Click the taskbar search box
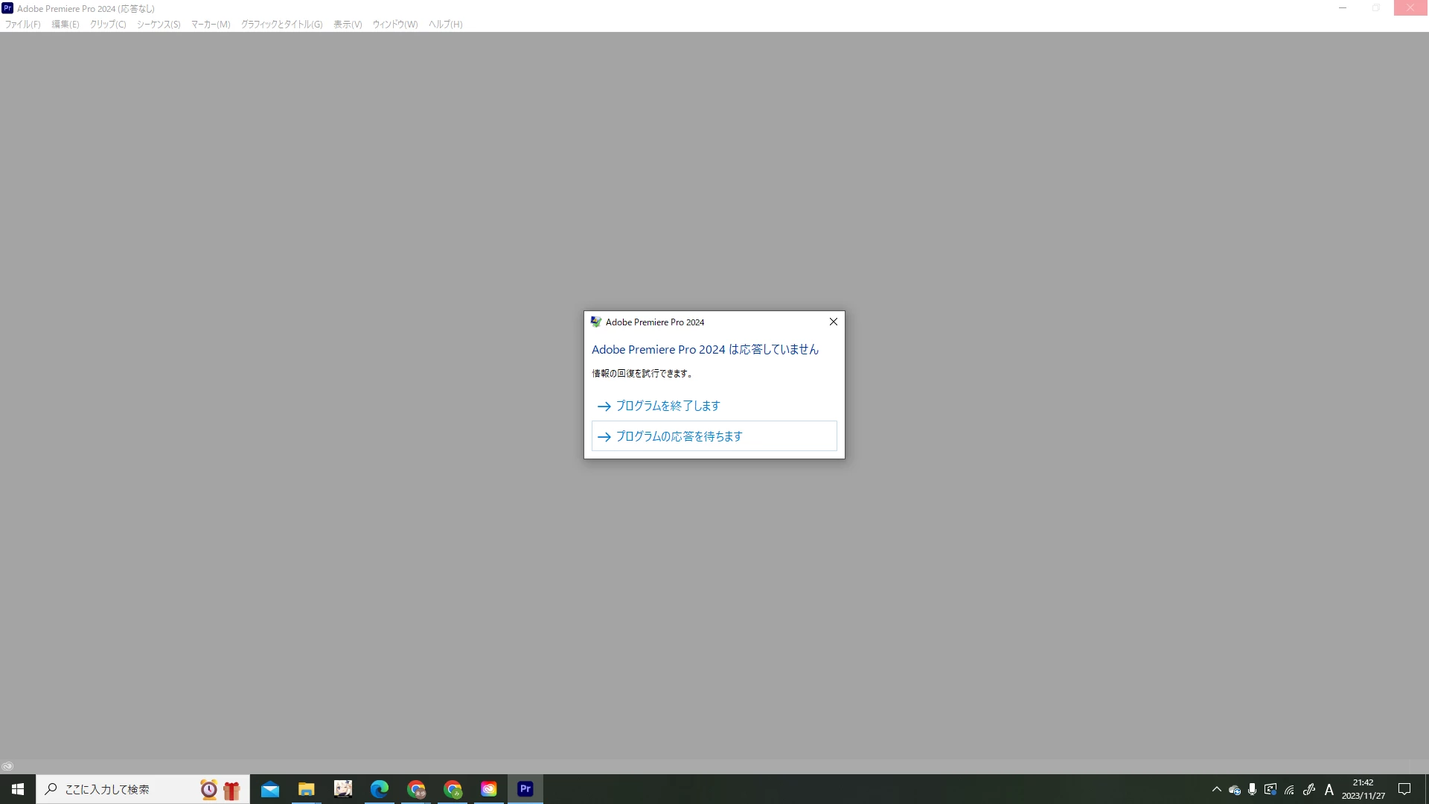1429x804 pixels. pyautogui.click(x=119, y=789)
